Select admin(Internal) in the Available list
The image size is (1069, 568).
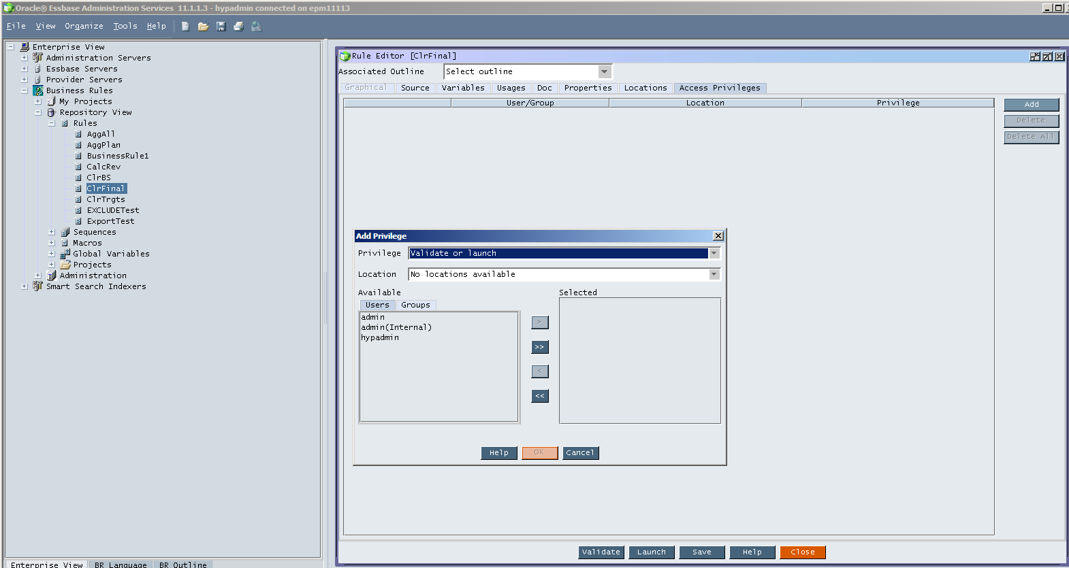click(x=396, y=327)
